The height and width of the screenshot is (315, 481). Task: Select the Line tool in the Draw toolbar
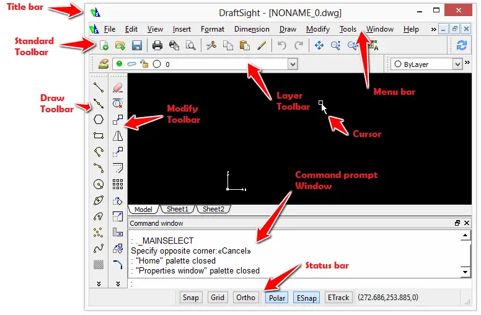coord(99,87)
